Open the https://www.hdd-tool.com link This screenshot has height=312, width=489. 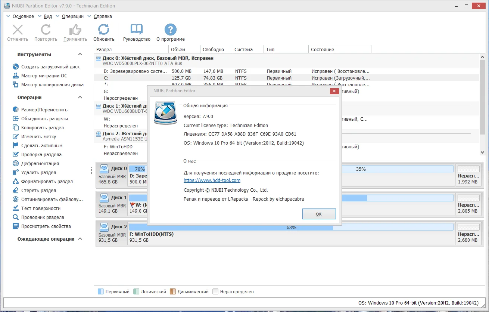(x=212, y=180)
